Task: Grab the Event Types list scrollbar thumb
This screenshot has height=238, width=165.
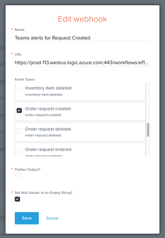Action: click(148, 130)
